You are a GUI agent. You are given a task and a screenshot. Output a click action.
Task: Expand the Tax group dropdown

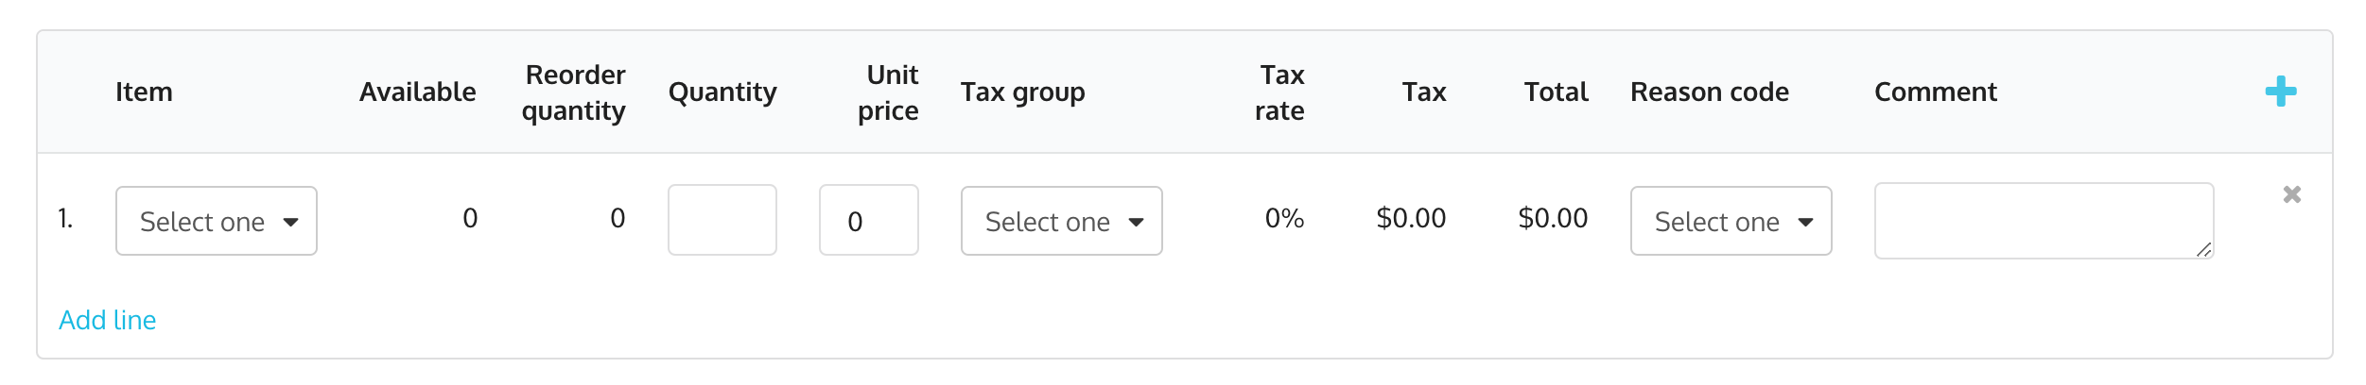tap(1061, 222)
